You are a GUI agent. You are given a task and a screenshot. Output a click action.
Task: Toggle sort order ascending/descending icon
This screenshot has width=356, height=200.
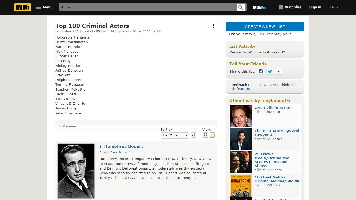coord(193,135)
